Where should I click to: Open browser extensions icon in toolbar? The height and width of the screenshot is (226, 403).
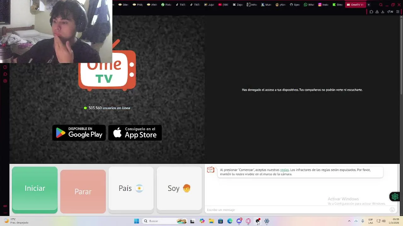coord(371,12)
